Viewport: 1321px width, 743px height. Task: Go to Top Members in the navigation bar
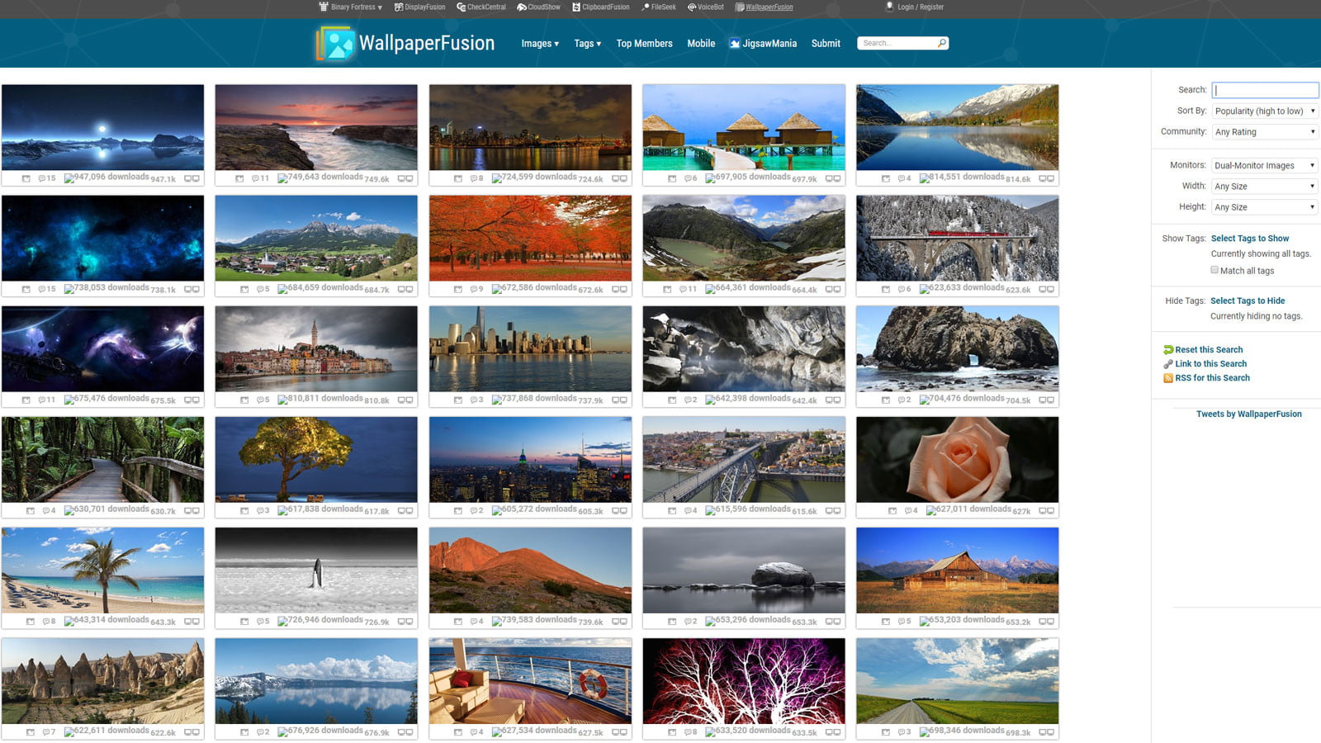click(x=644, y=44)
